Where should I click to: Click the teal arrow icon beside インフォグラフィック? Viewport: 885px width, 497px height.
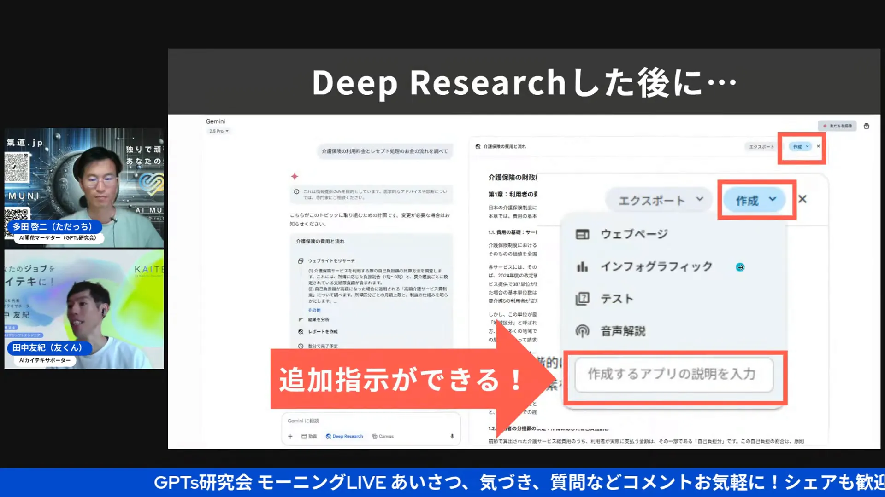point(740,267)
